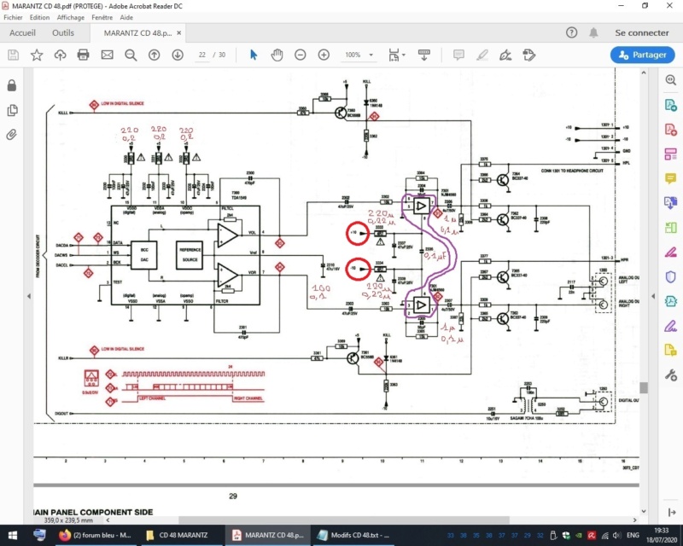The height and width of the screenshot is (546, 683).
Task: Open the Attachments paperclip panel
Action: click(12, 135)
